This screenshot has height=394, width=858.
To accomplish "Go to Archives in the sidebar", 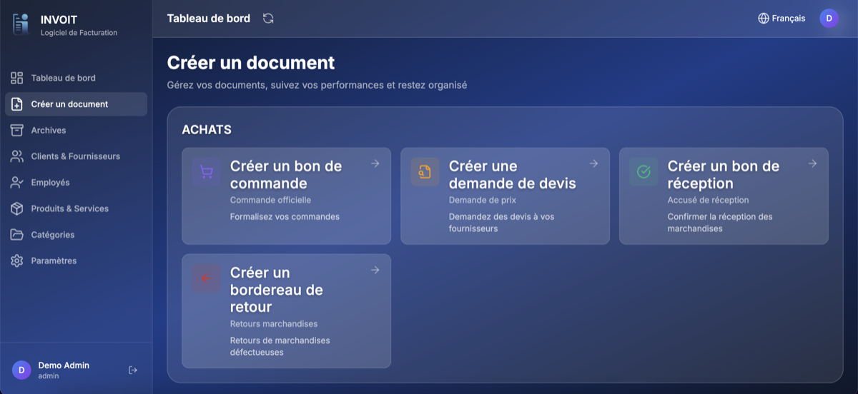I will coord(77,130).
